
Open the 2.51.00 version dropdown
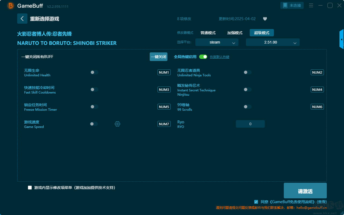point(273,42)
